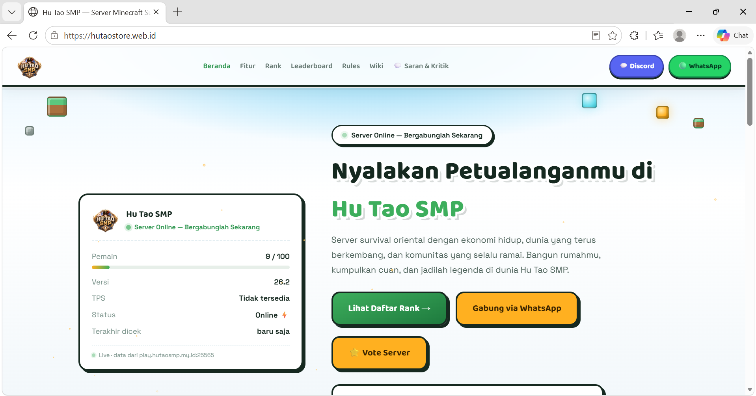The image size is (756, 396).
Task: Add this page to favorites
Action: [613, 35]
